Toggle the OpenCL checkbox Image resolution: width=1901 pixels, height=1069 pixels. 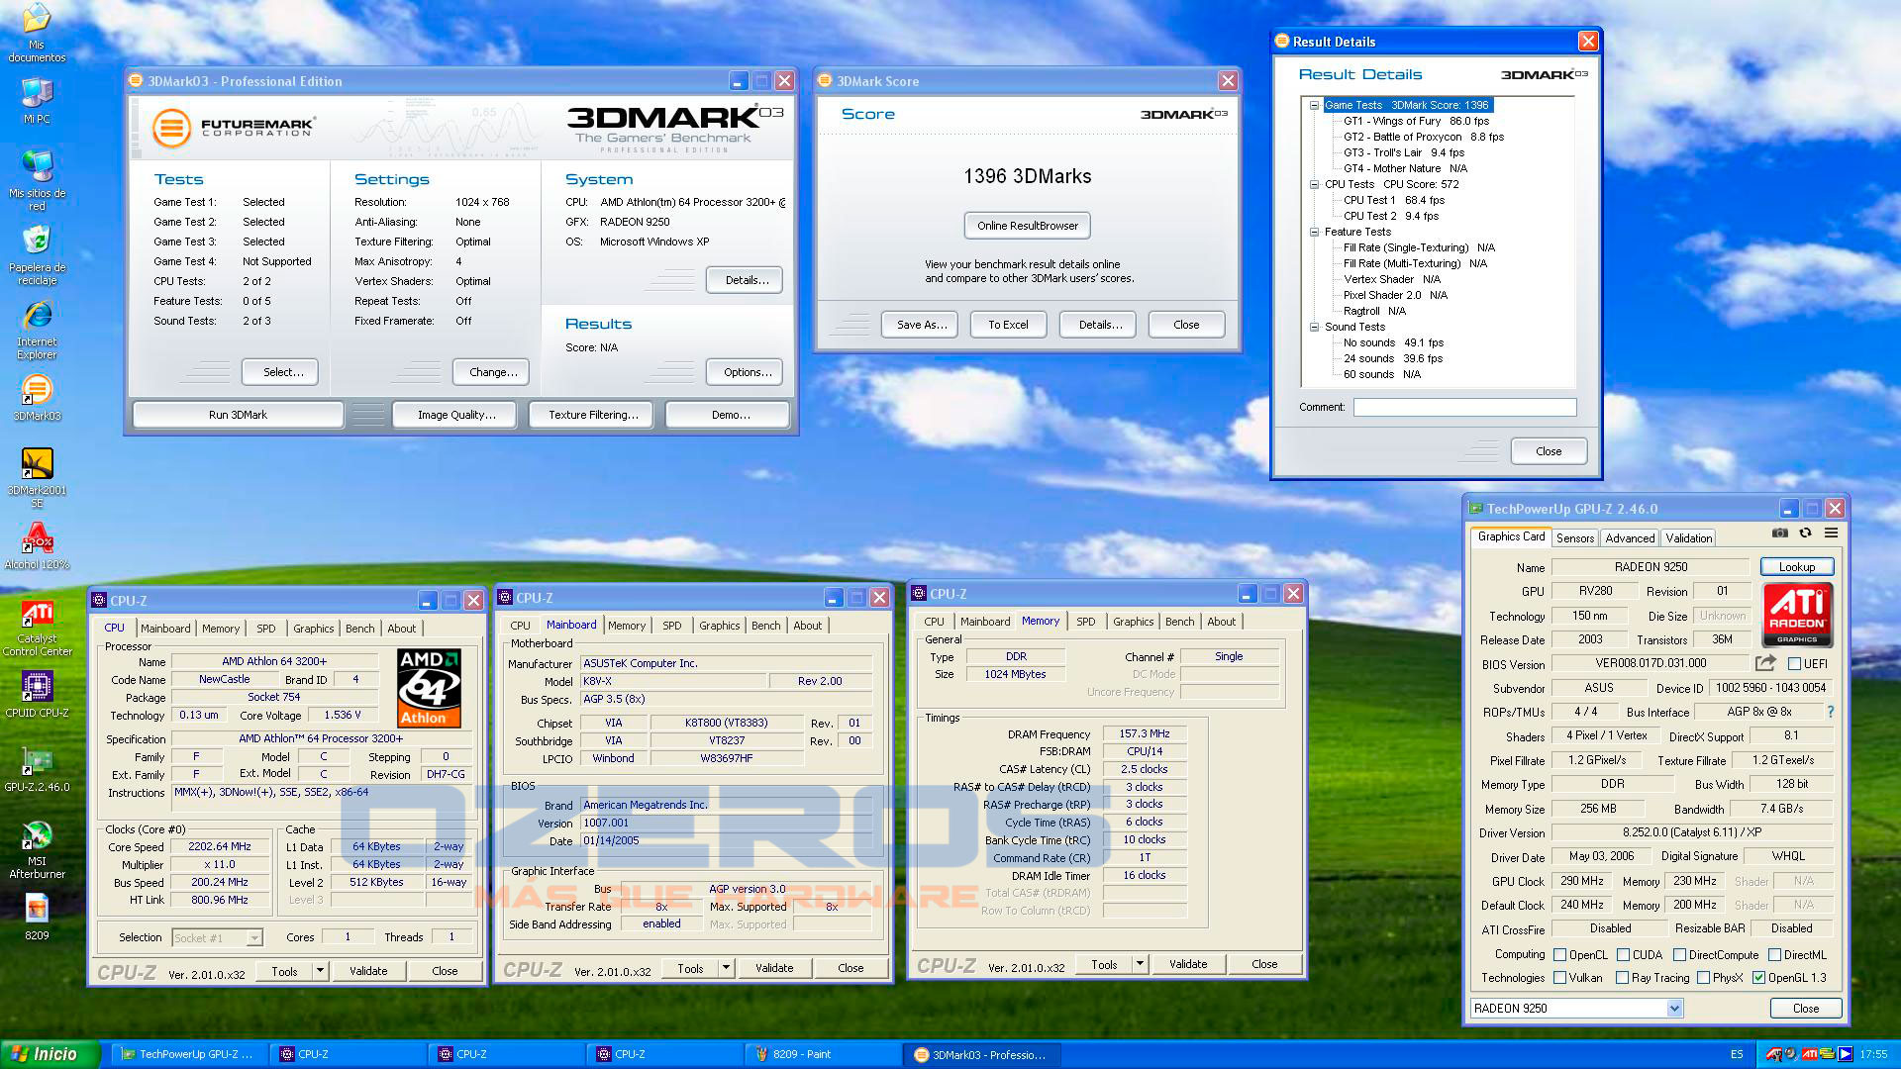pyautogui.click(x=1560, y=955)
